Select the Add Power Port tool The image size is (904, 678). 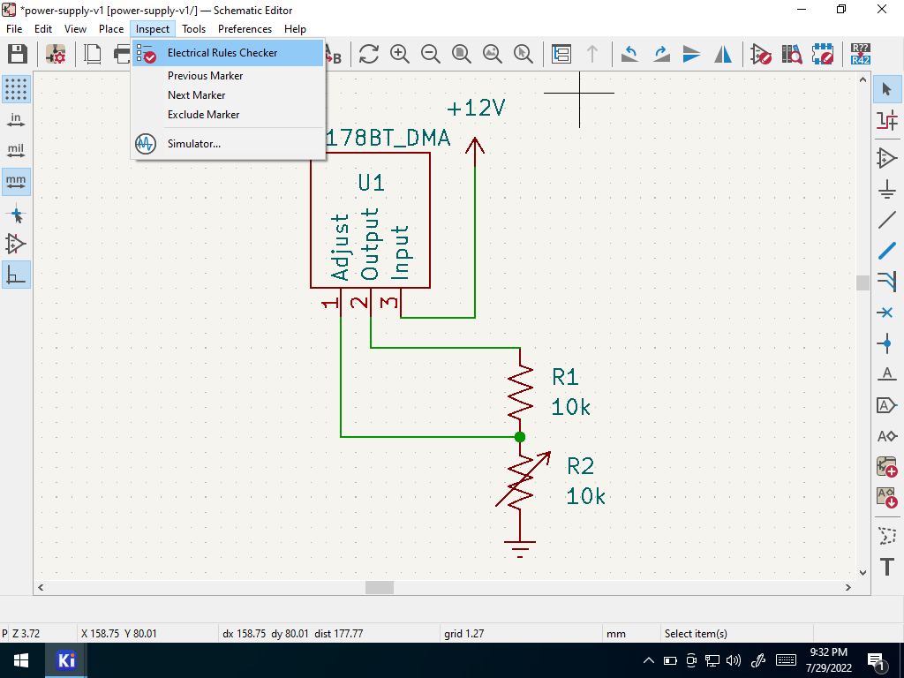coord(887,189)
